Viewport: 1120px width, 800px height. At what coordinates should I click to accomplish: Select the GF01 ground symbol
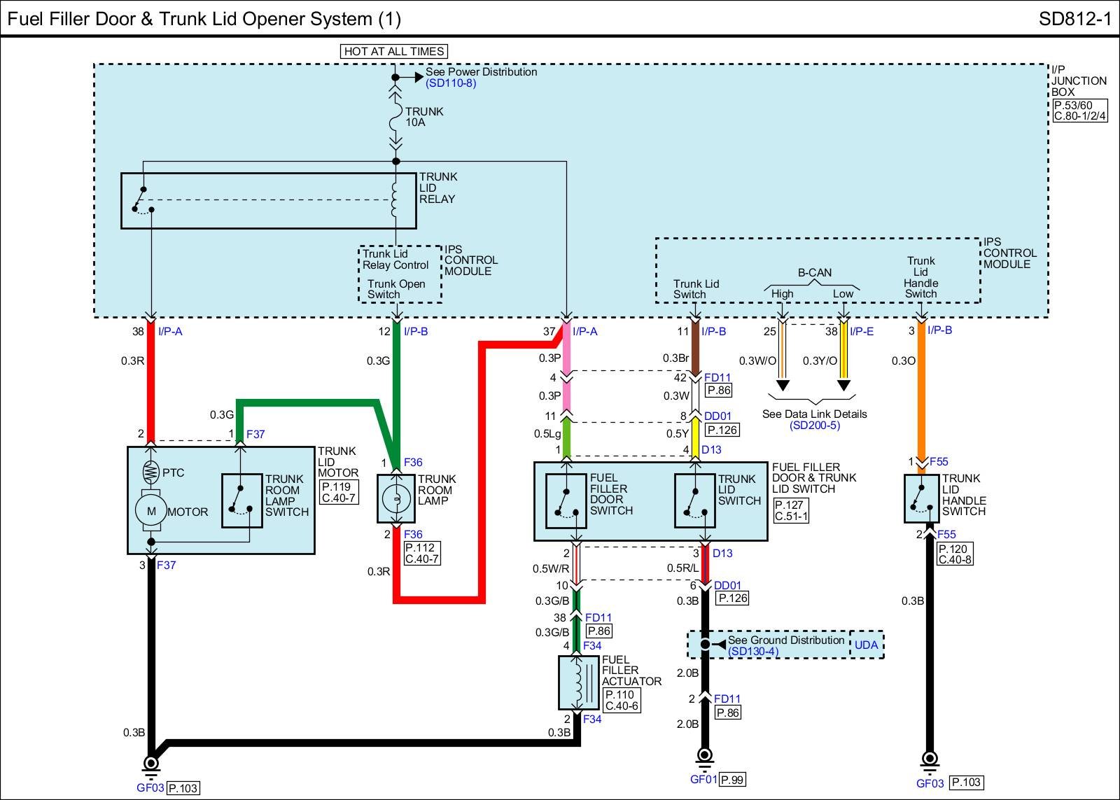click(x=705, y=757)
